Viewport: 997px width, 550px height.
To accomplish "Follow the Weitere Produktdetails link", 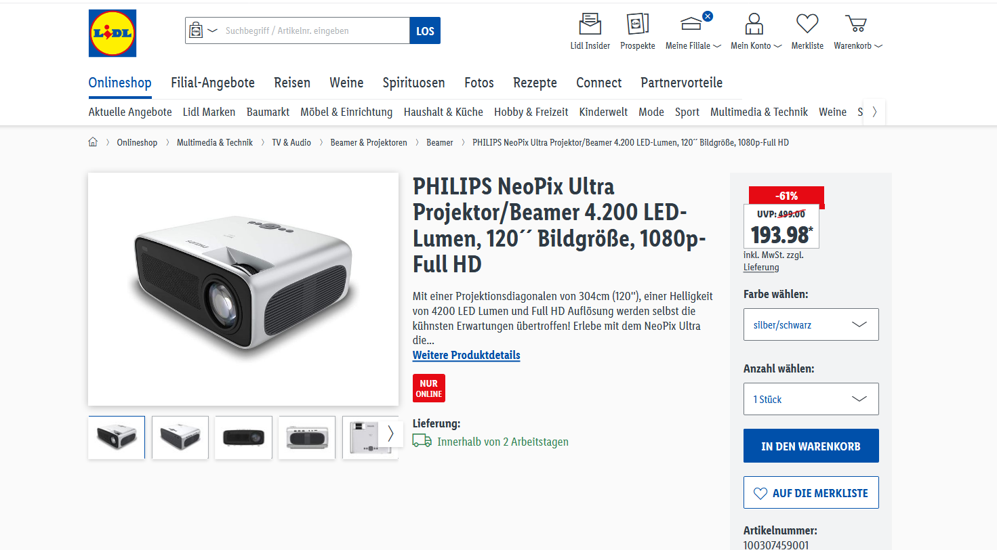I will coord(466,355).
